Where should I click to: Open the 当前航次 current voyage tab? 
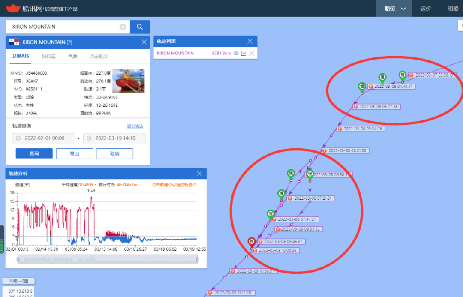[99, 56]
